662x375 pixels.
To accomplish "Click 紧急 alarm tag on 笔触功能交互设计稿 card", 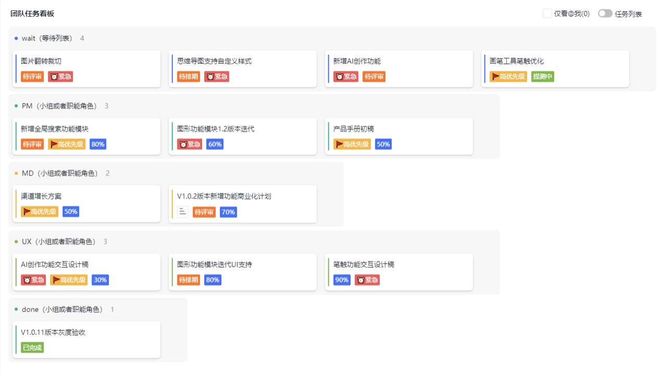I will pos(367,280).
